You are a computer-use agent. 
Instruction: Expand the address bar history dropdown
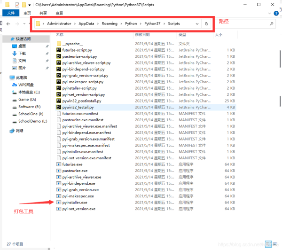(197, 24)
